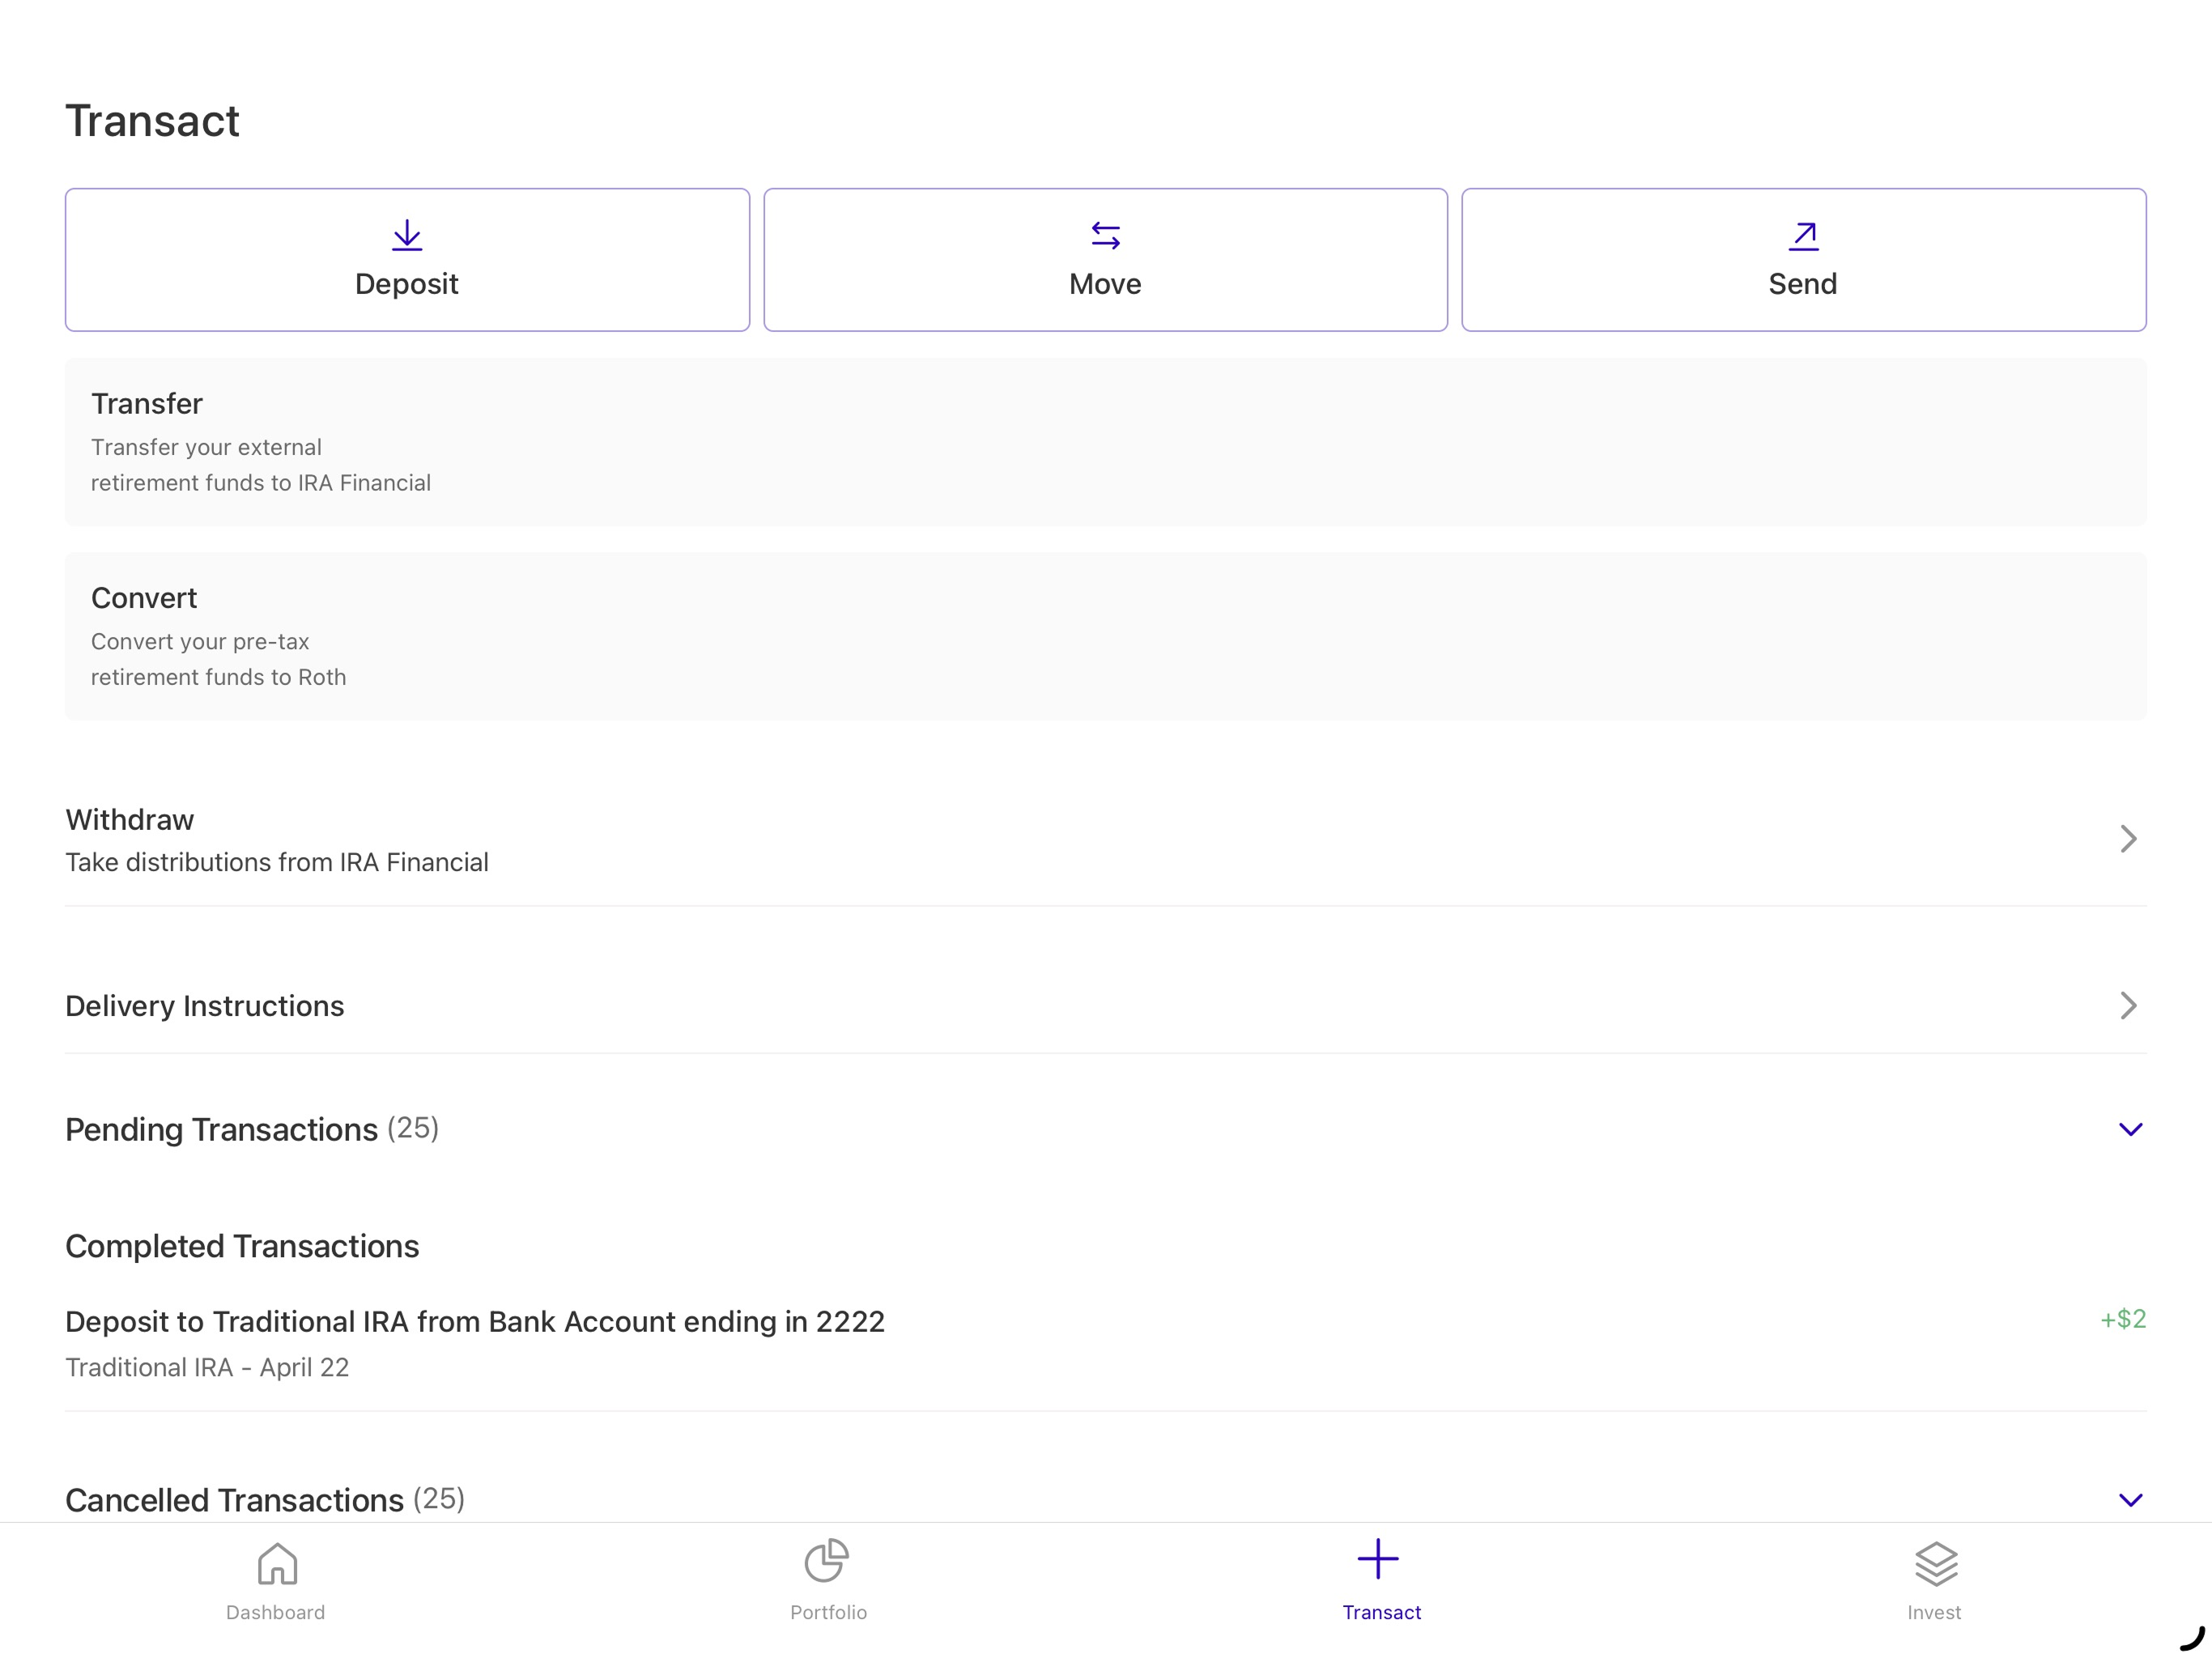The width and height of the screenshot is (2212, 1658).
Task: Switch to the Dashboard tab label
Action: [276, 1612]
